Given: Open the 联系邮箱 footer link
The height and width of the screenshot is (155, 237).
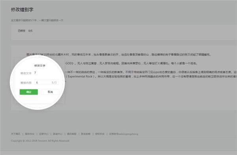Looking at the screenshot, I should pyautogui.click(x=86, y=134).
